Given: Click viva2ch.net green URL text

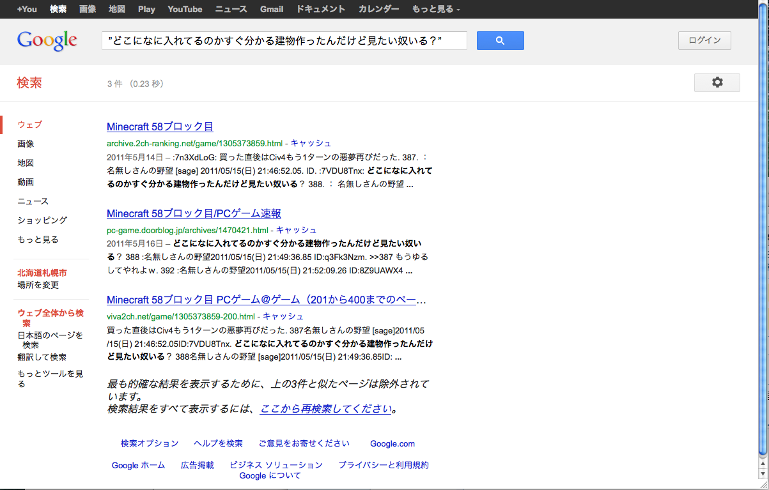Looking at the screenshot, I should pyautogui.click(x=181, y=316).
